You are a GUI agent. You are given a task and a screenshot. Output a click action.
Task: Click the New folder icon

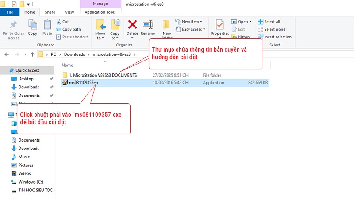167,25
